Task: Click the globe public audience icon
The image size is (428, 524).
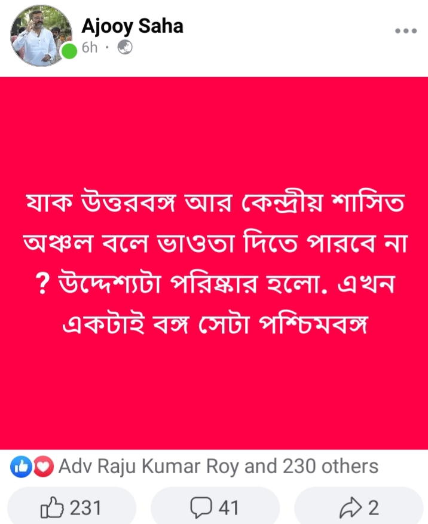Action: coord(125,47)
